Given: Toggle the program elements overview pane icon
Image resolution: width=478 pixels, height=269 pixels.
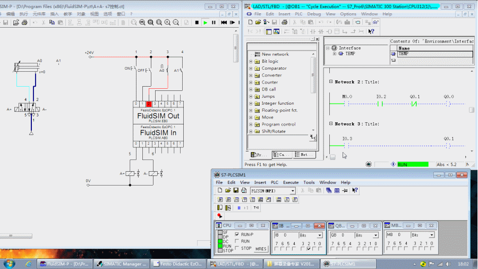Looking at the screenshot, I should tap(269, 31).
